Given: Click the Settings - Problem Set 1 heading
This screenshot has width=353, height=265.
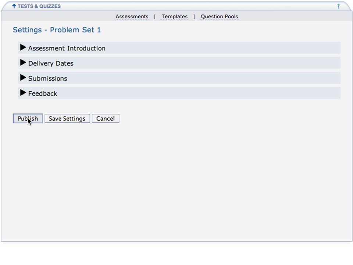Looking at the screenshot, I should (x=57, y=30).
